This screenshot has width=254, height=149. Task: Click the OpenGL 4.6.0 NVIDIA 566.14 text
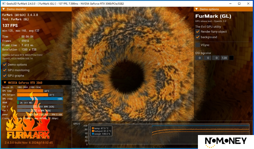coord(17,58)
